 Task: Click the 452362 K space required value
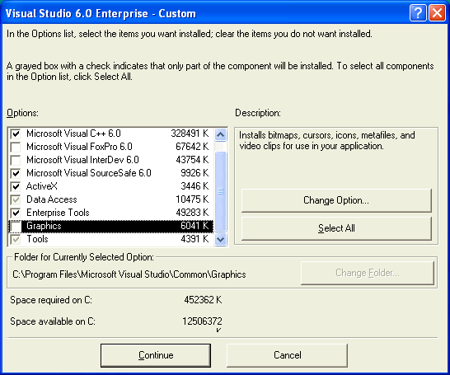[203, 300]
